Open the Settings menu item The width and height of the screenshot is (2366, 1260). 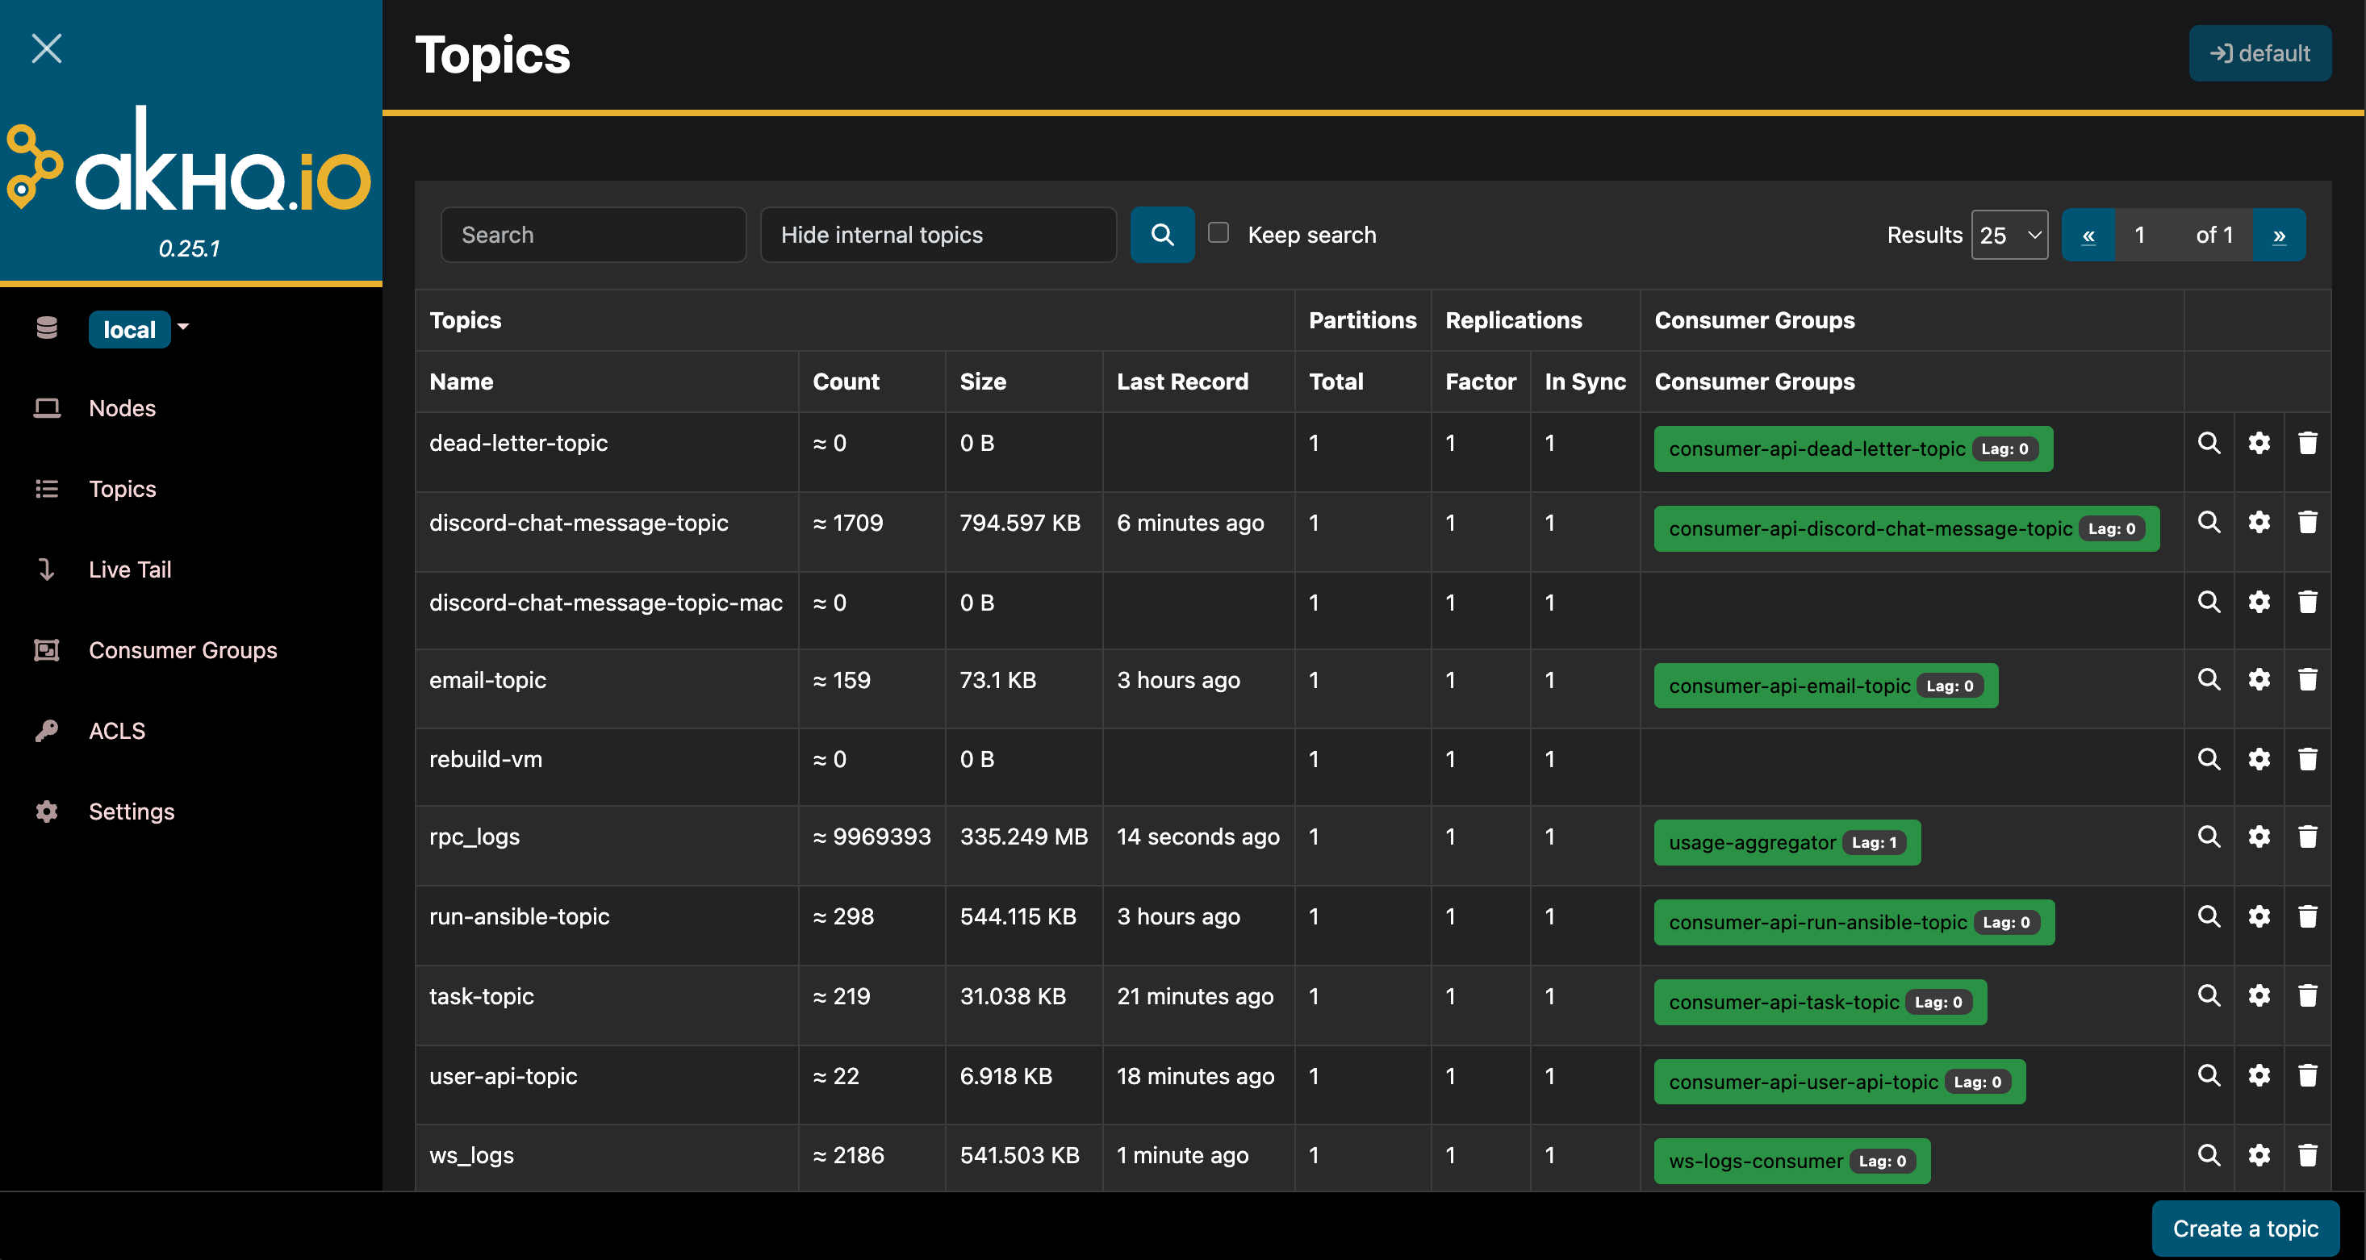pyautogui.click(x=132, y=811)
